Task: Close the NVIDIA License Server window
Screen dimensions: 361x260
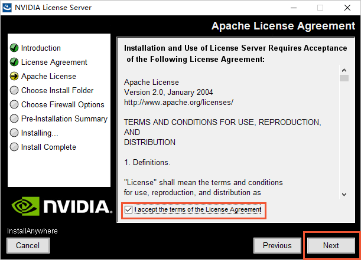Action: (347, 8)
